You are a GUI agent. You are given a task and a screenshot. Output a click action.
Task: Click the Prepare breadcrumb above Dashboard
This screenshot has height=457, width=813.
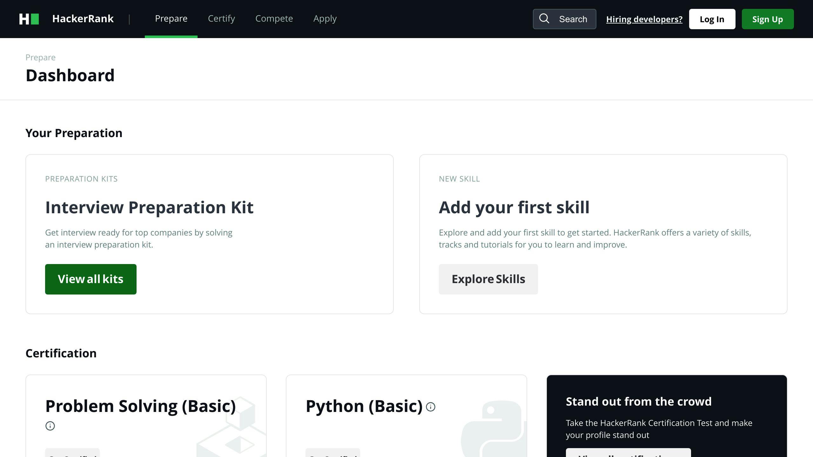pyautogui.click(x=40, y=57)
